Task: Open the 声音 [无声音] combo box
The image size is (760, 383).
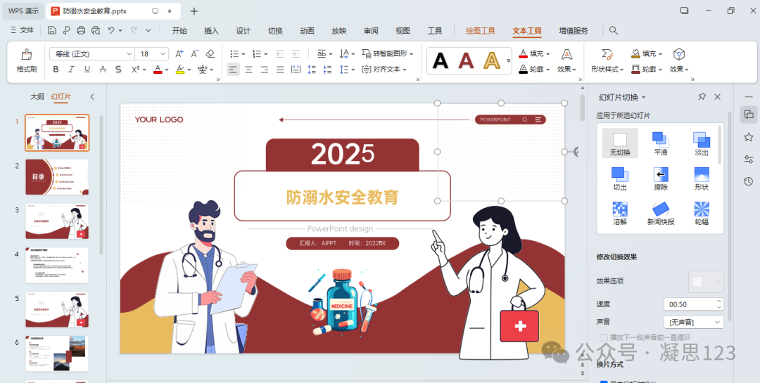Action: pyautogui.click(x=693, y=322)
